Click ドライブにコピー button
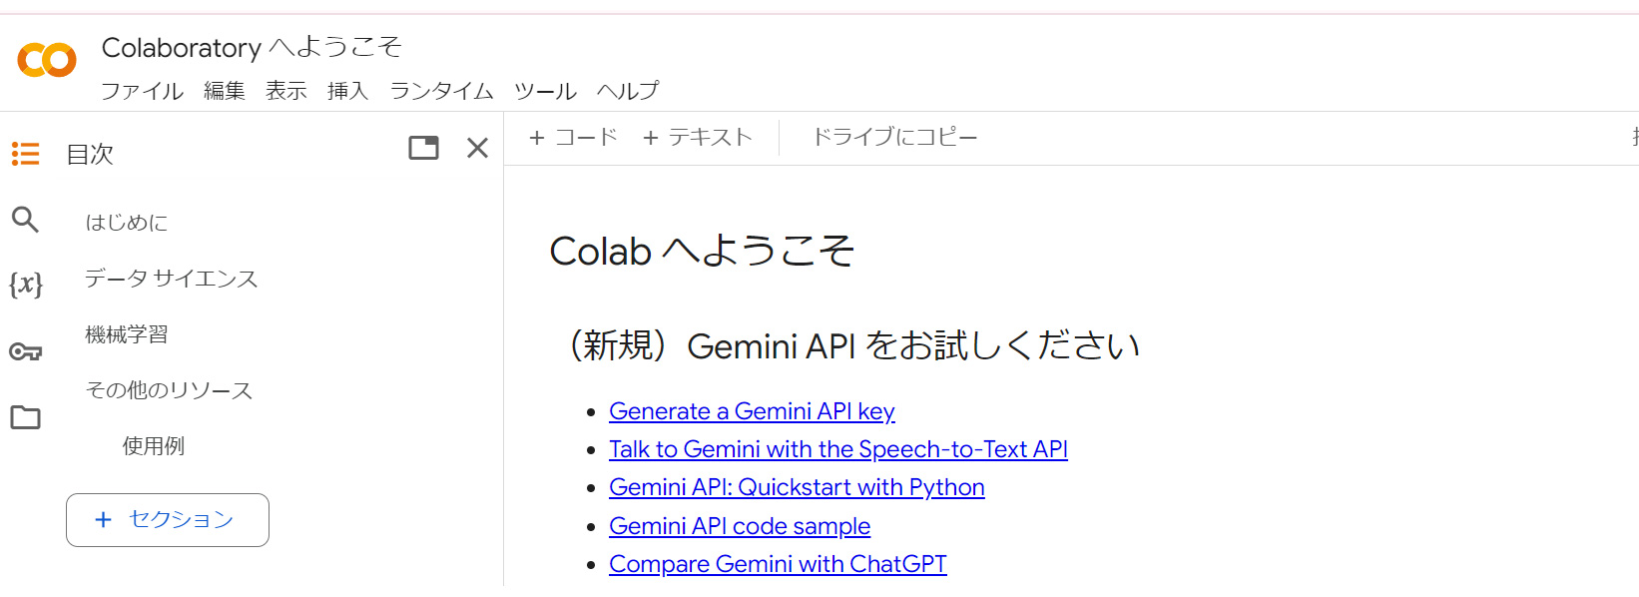Viewport: 1639px width, 597px height. click(894, 138)
